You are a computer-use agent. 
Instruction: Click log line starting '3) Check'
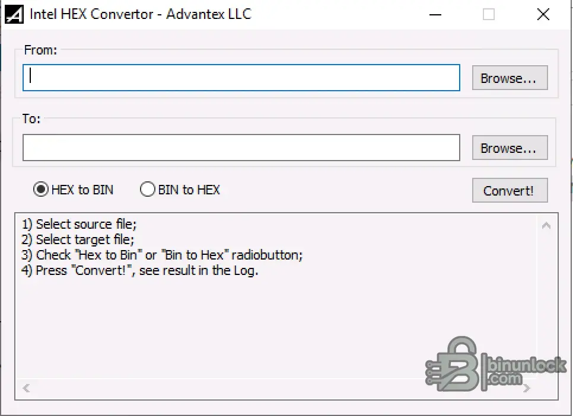click(x=162, y=255)
